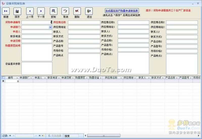
Task: Click the 申请日期 input field
Action: tap(37, 41)
